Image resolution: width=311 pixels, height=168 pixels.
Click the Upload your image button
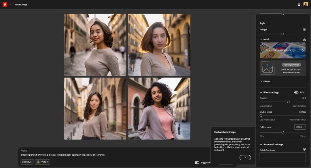tap(291, 65)
